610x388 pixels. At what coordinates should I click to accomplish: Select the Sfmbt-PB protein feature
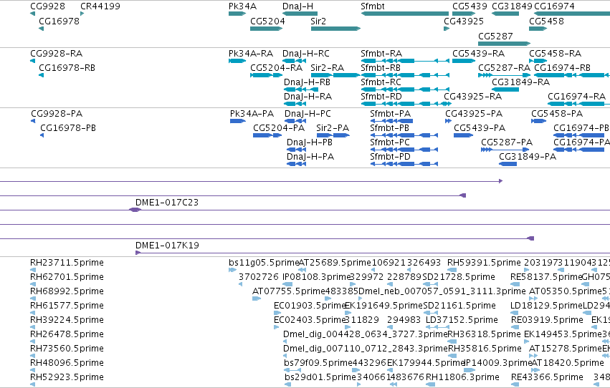point(404,135)
